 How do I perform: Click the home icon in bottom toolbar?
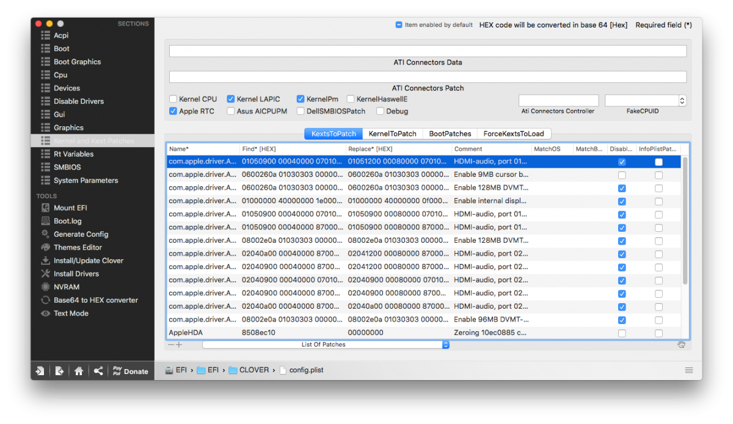(x=79, y=371)
